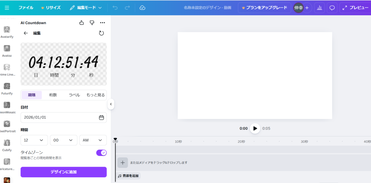
Task: Switch to the 桁数 tab
Action: [x=53, y=95]
